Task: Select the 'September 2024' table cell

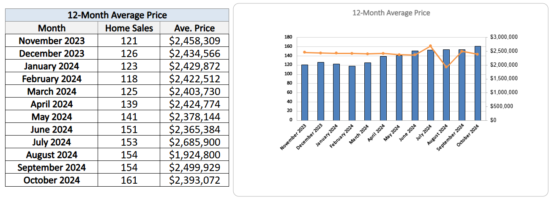Action: (x=52, y=167)
